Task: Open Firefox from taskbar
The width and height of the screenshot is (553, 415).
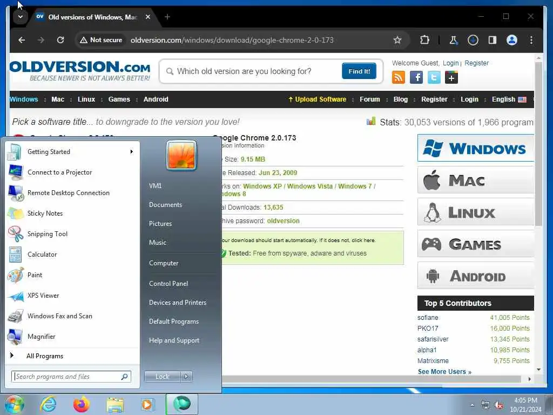Action: pos(82,404)
